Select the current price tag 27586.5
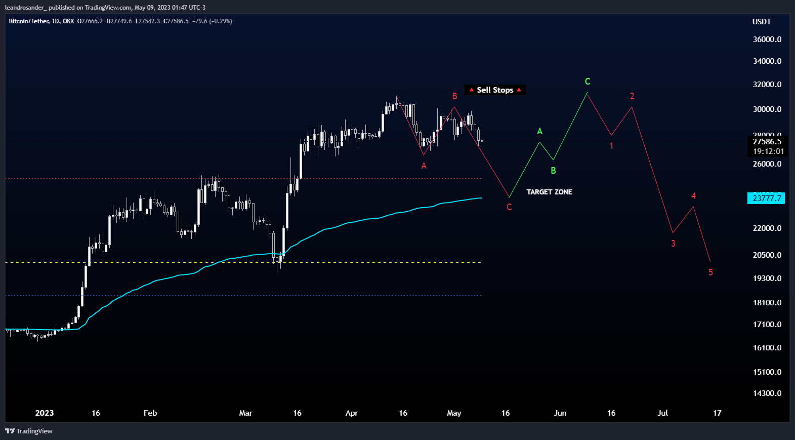 767,142
